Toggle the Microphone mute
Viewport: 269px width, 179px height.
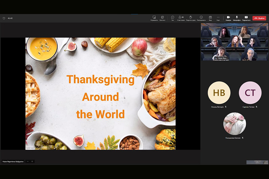pos(237,18)
